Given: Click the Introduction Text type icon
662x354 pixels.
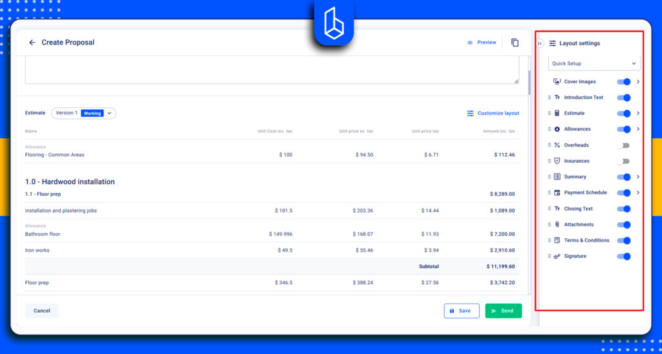Looking at the screenshot, I should 557,98.
